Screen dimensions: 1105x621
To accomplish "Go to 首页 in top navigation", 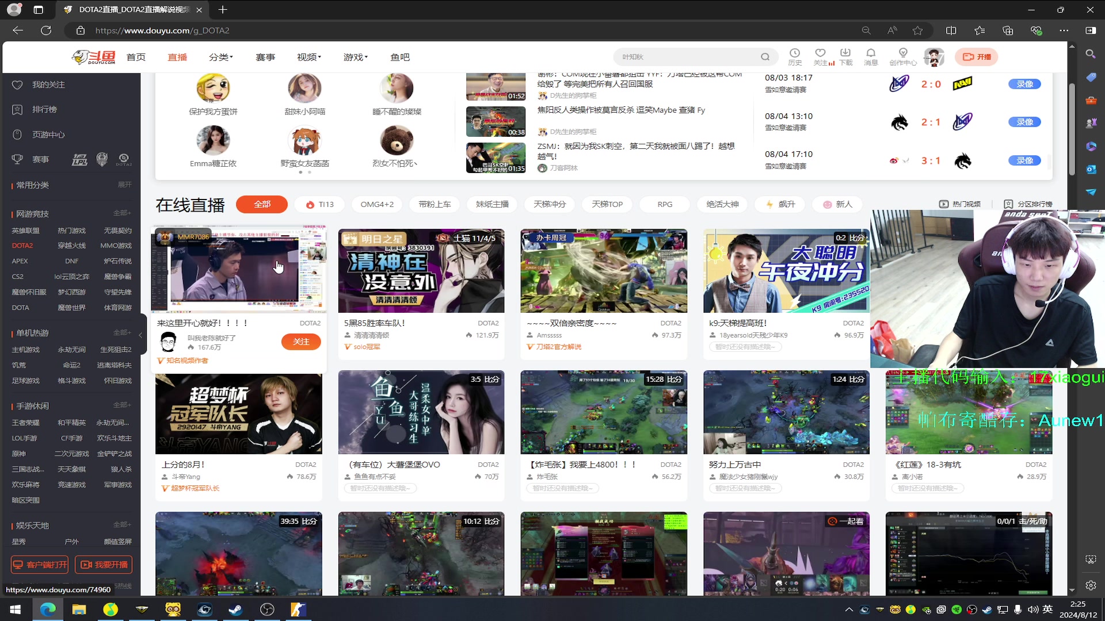I will click(x=136, y=57).
